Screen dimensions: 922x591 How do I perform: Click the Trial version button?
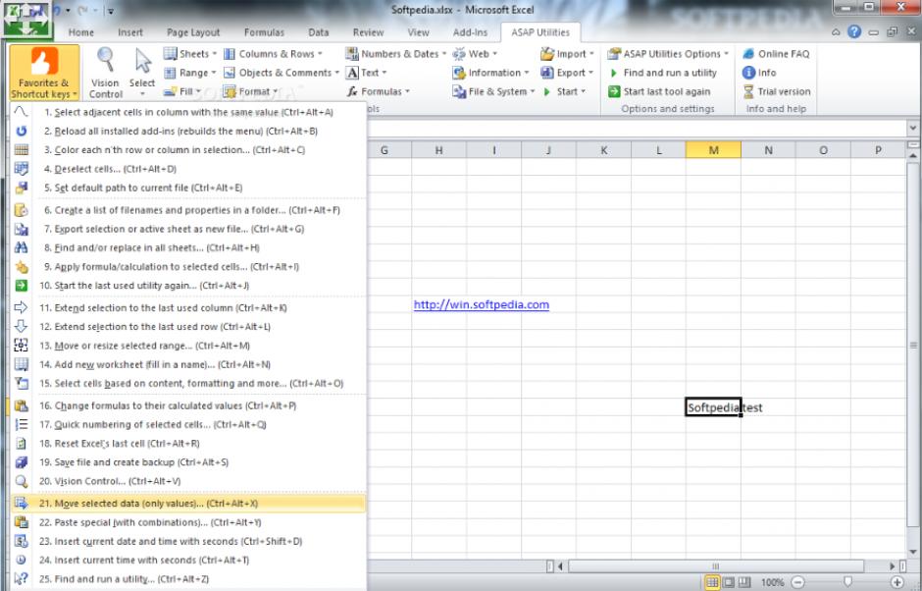tap(776, 91)
